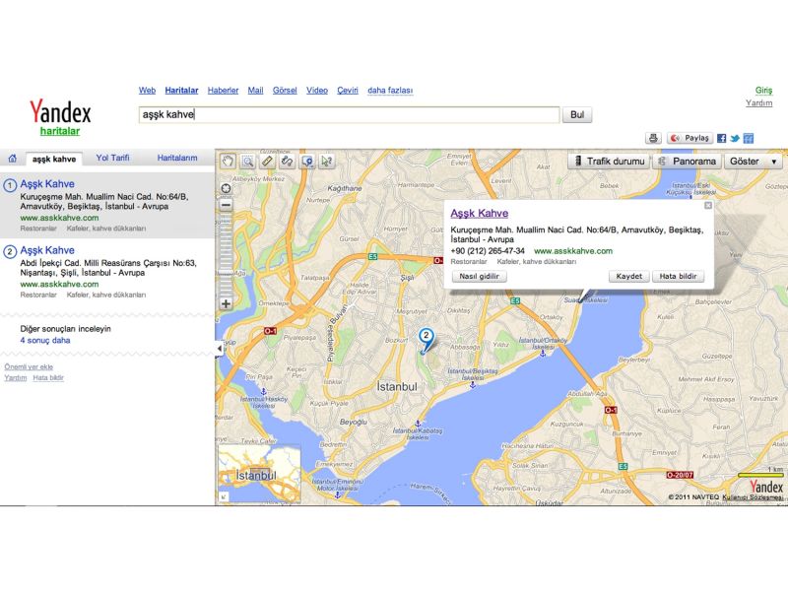Click the Nasıl gidilir button
This screenshot has width=788, height=591.
pos(479,277)
